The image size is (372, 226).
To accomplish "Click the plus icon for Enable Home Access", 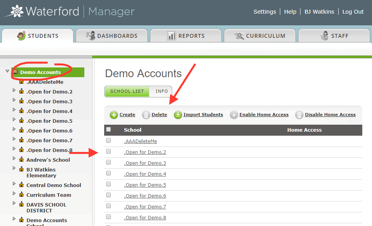I will [x=234, y=115].
